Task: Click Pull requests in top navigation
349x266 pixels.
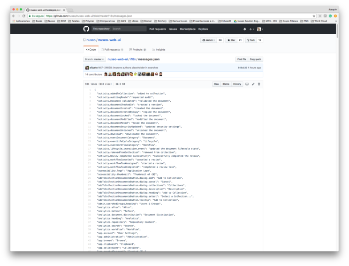Action: click(158, 29)
